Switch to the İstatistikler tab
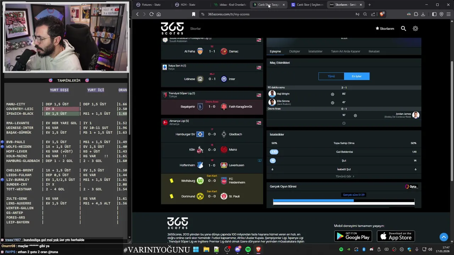 pyautogui.click(x=315, y=51)
